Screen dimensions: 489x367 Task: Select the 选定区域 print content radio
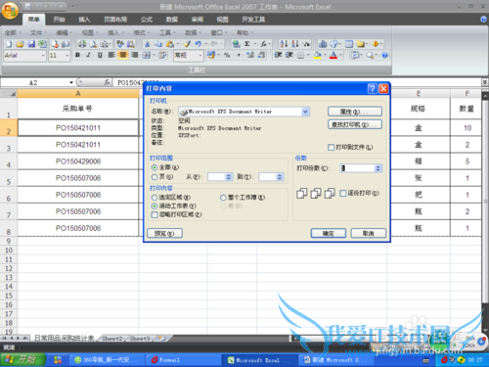pyautogui.click(x=155, y=198)
